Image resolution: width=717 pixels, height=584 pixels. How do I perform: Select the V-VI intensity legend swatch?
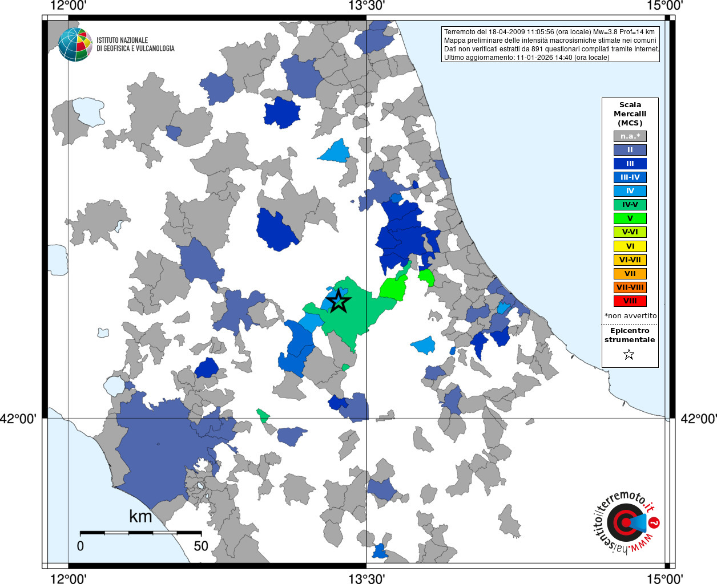(x=630, y=232)
